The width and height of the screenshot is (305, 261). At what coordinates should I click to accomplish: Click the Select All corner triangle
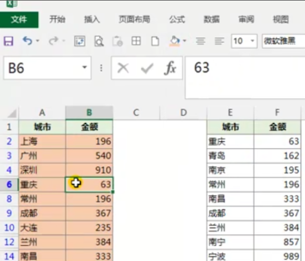click(x=12, y=114)
